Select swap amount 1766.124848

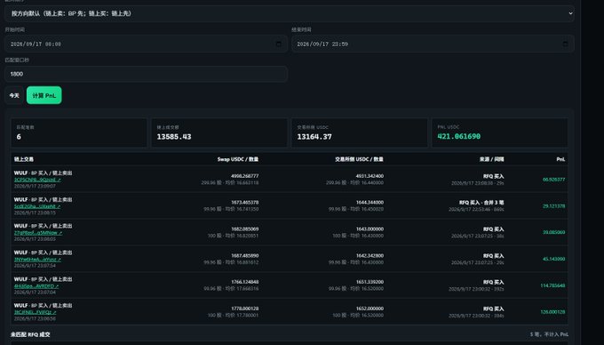click(244, 282)
